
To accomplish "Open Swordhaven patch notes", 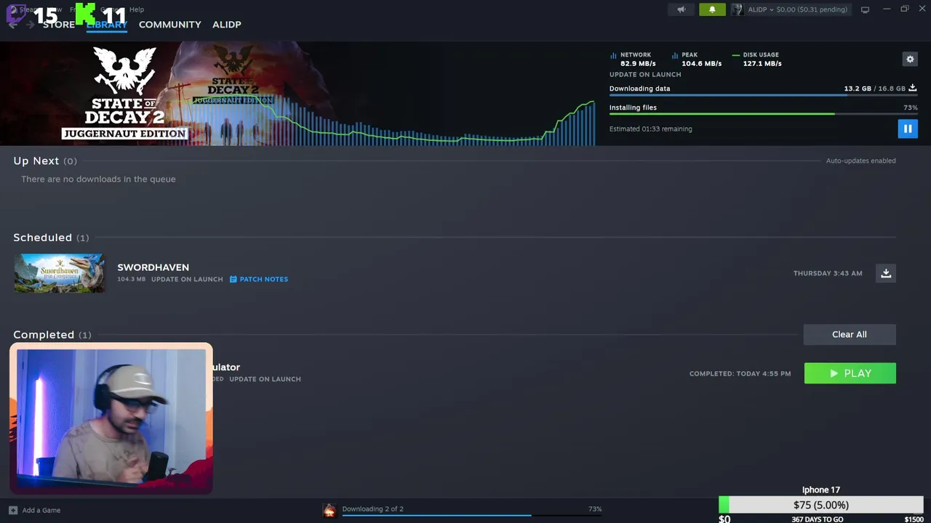I will pyautogui.click(x=259, y=279).
